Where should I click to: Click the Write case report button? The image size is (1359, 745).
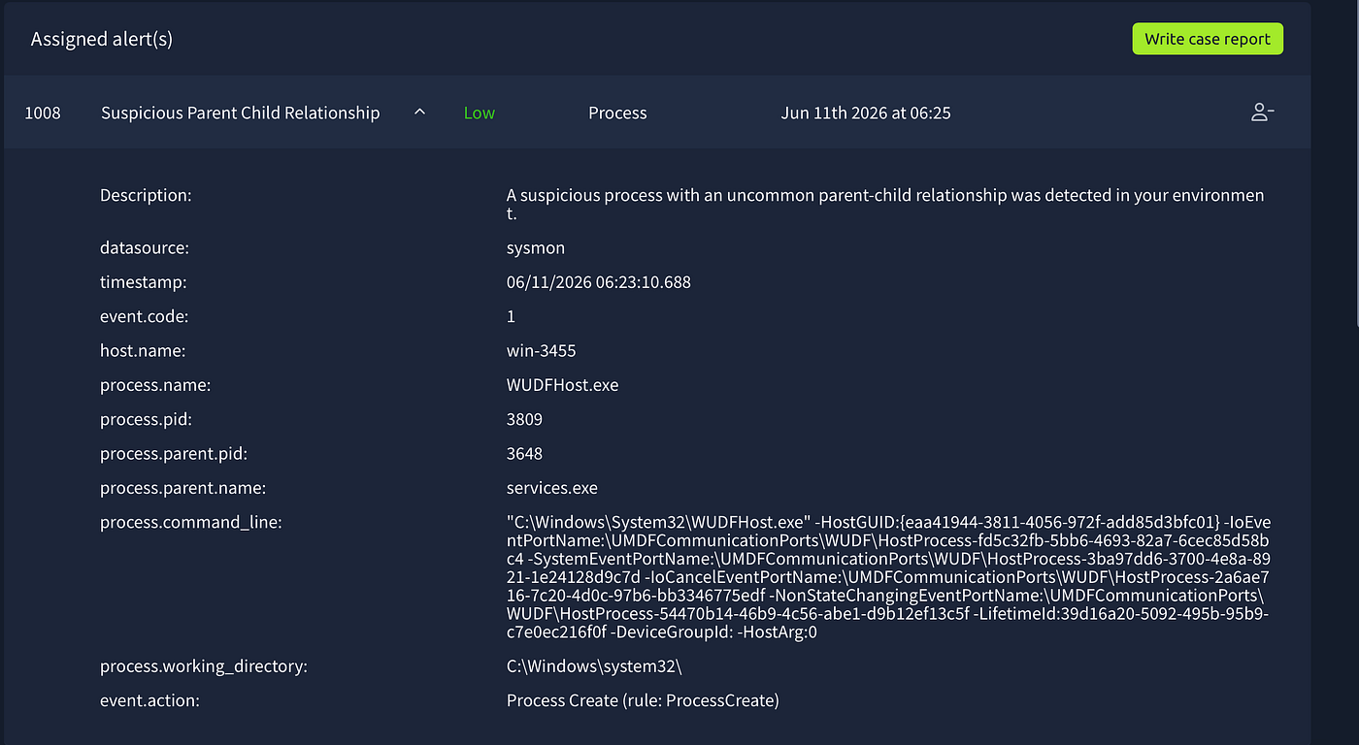point(1208,39)
